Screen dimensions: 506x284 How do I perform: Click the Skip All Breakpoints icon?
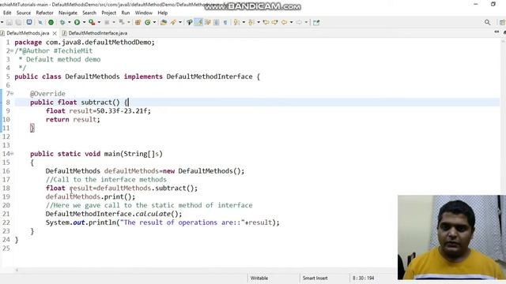(40, 22)
